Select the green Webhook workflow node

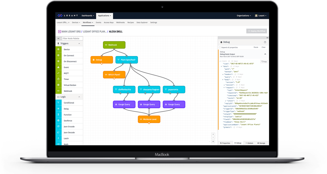(x=114, y=45)
